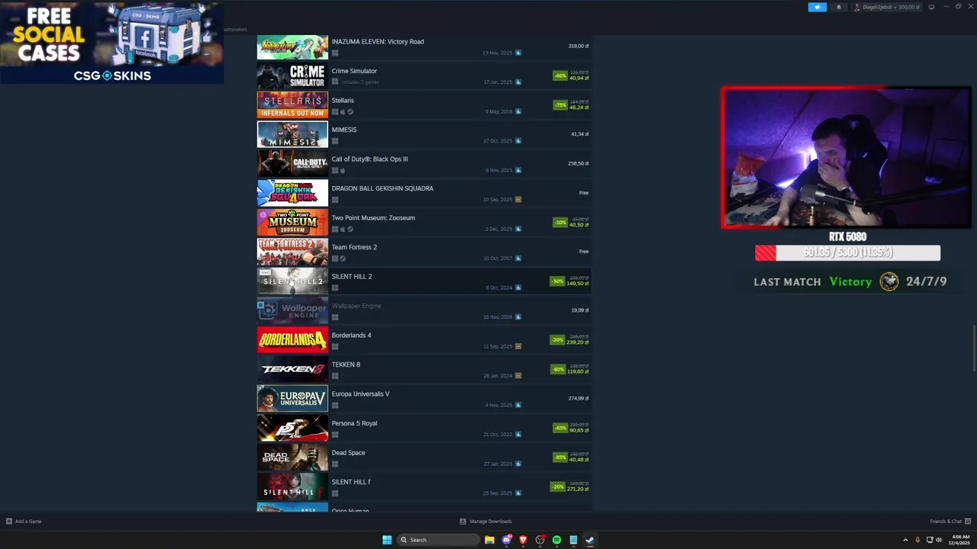Show hidden system tray icons chevron

tap(905, 540)
